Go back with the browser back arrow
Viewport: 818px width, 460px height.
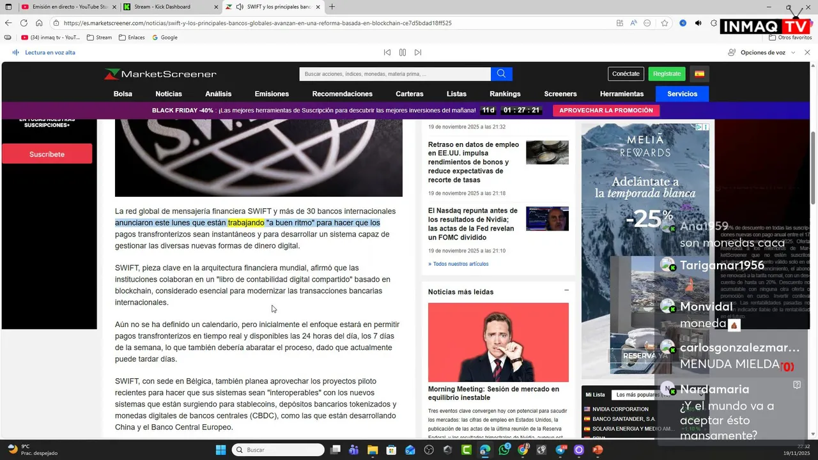pos(8,23)
